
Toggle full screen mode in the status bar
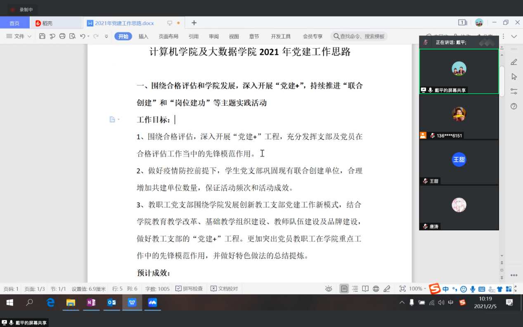pos(402,289)
